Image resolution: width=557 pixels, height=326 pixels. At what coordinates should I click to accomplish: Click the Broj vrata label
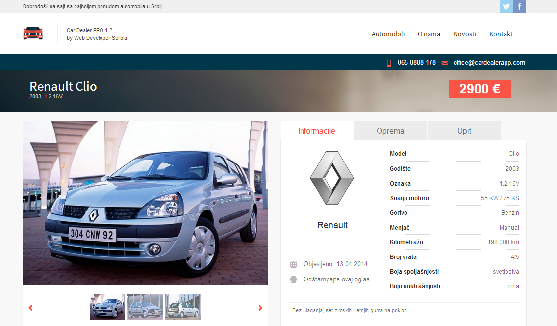click(x=403, y=257)
